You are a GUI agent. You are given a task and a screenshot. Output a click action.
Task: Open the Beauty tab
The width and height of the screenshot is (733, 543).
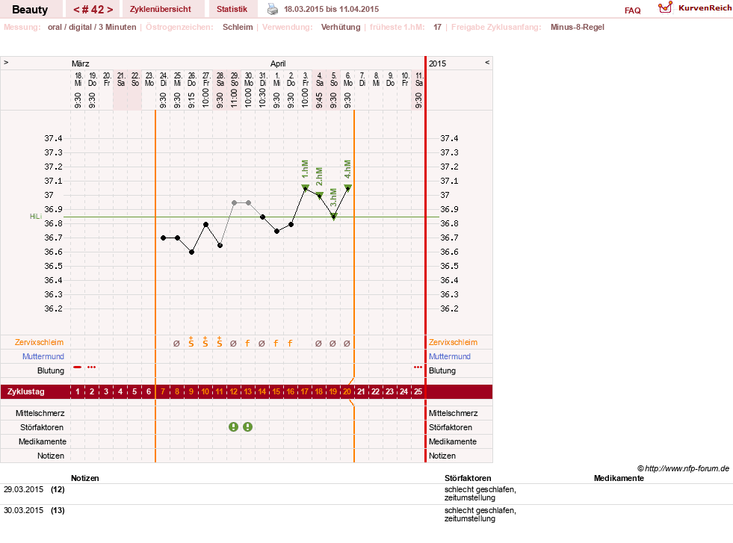(30, 10)
